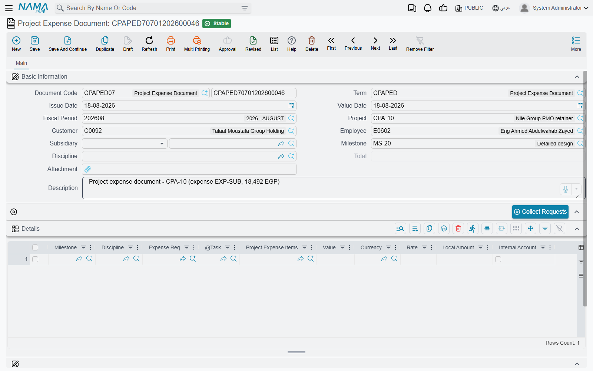This screenshot has height=371, width=593.
Task: Tick the select-all rows checkbox
Action: [35, 247]
